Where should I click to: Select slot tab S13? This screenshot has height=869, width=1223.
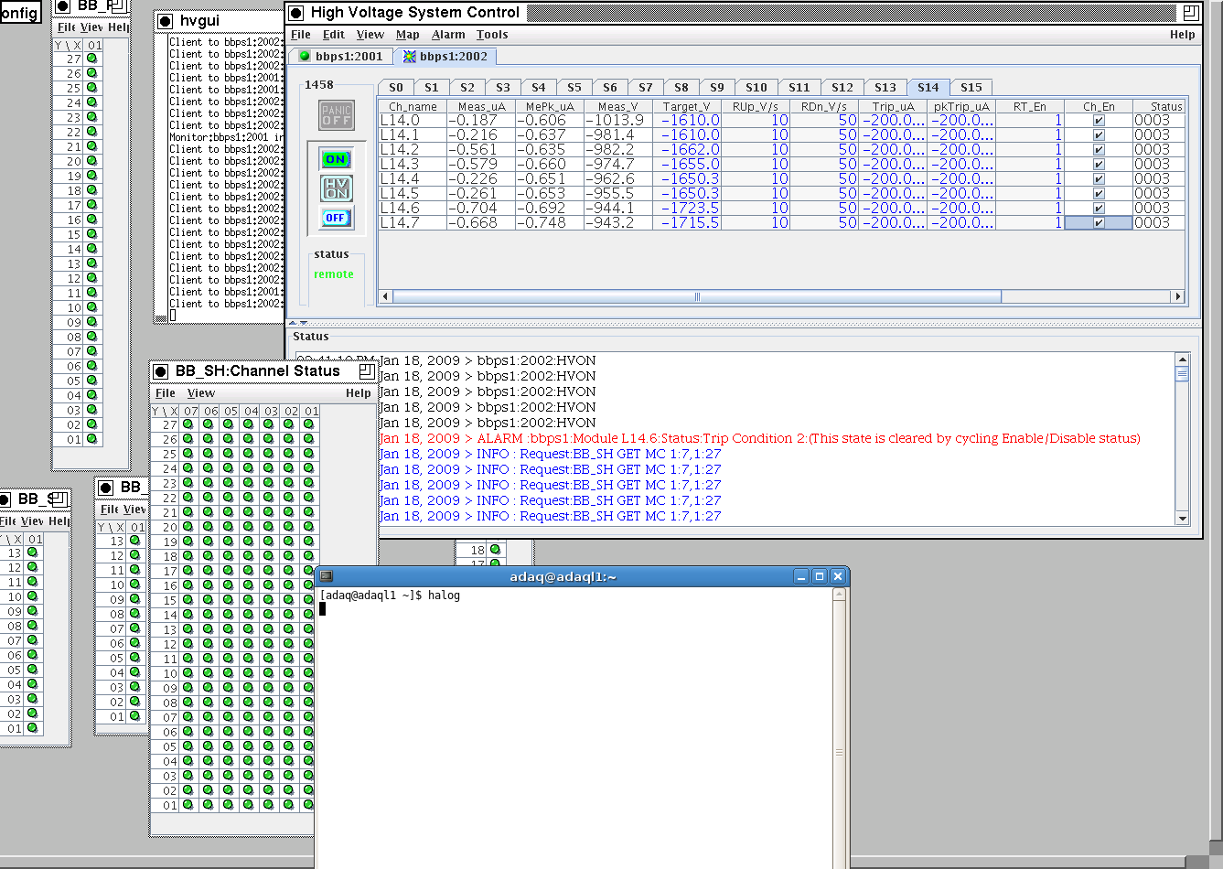[x=885, y=88]
